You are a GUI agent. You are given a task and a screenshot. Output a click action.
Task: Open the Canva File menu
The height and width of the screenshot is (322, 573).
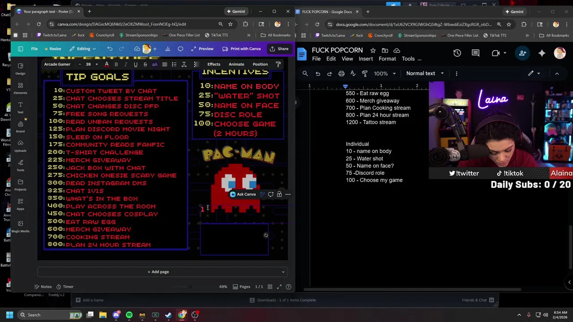coord(34,49)
